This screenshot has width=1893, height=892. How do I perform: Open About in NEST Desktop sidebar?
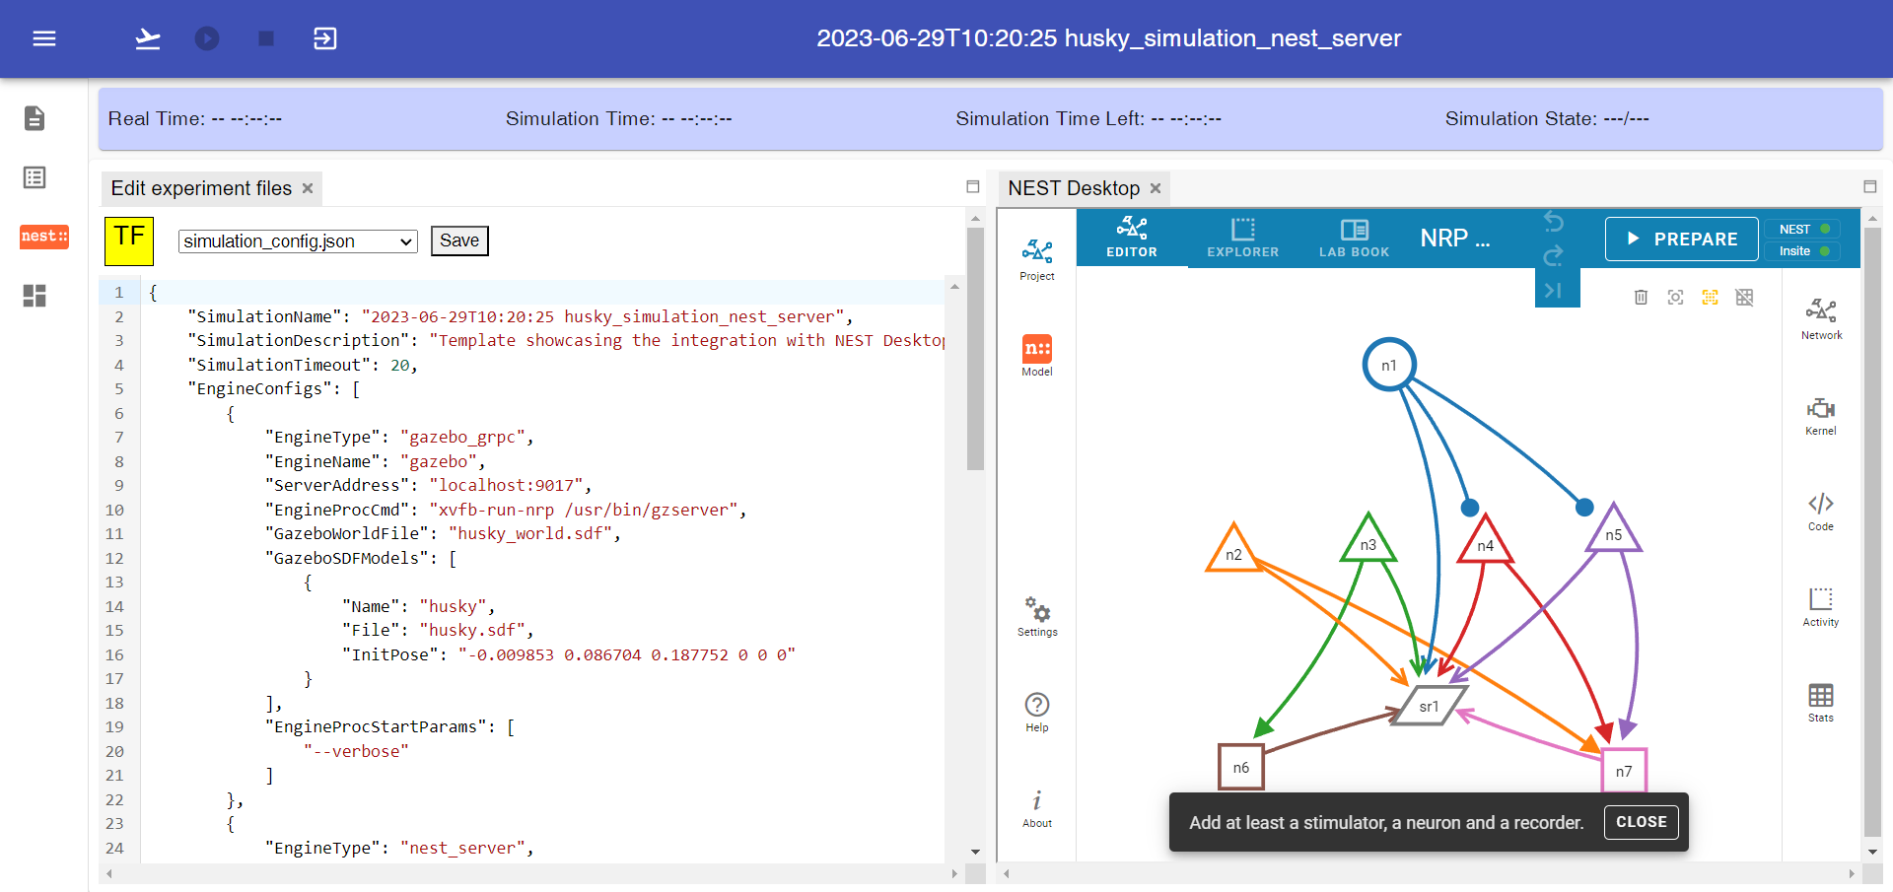coord(1037,808)
